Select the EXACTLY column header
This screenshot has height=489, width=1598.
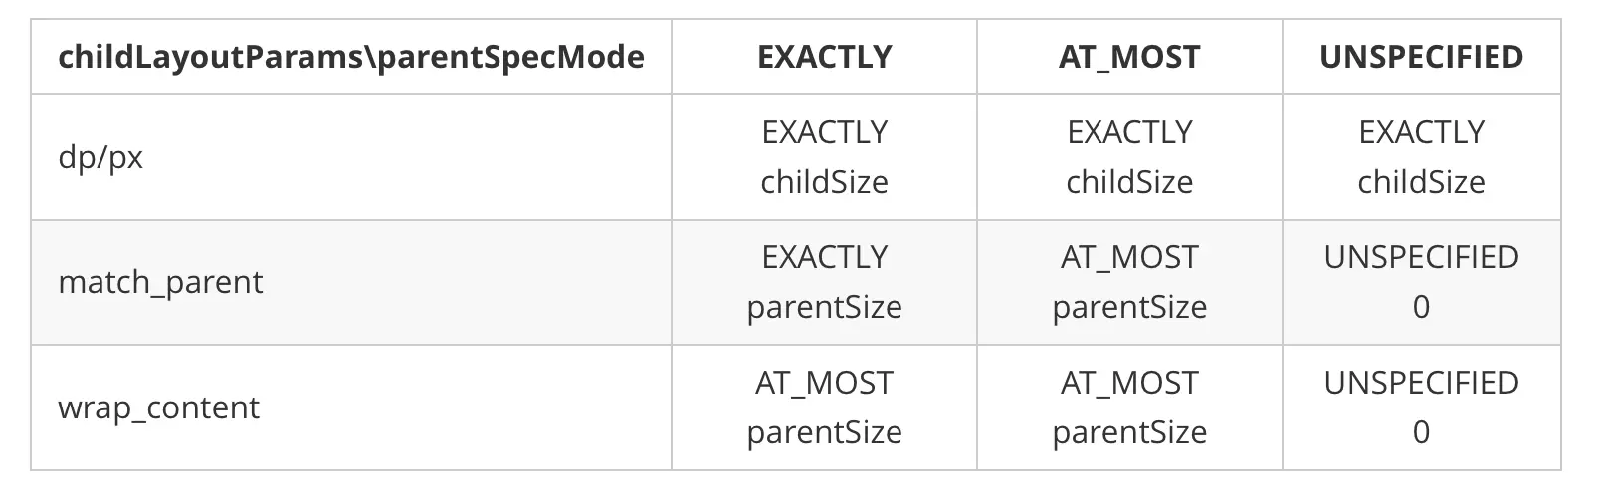[824, 57]
